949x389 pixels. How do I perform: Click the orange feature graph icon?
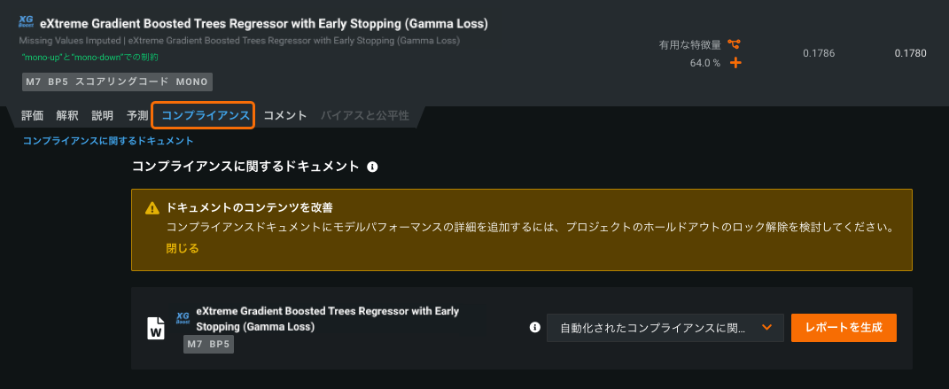point(734,43)
